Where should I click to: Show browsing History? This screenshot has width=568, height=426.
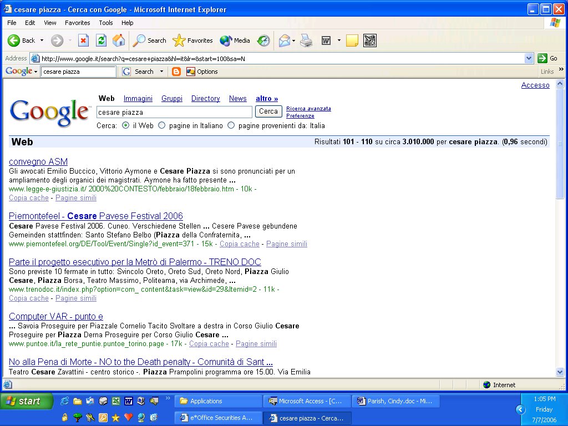[x=263, y=40]
